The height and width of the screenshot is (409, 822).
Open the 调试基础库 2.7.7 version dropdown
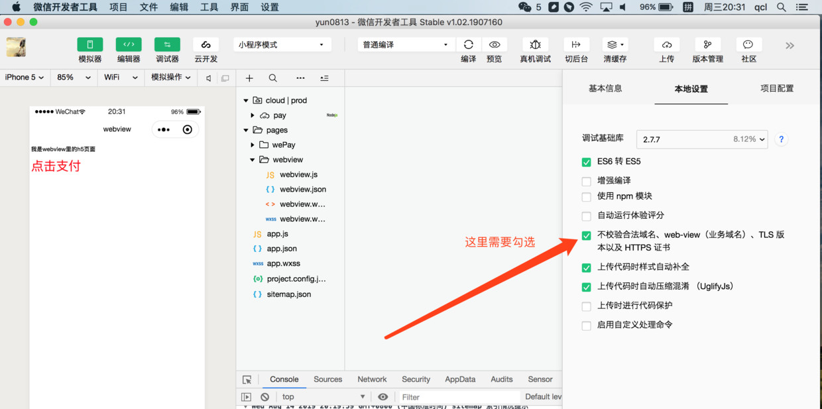click(702, 139)
